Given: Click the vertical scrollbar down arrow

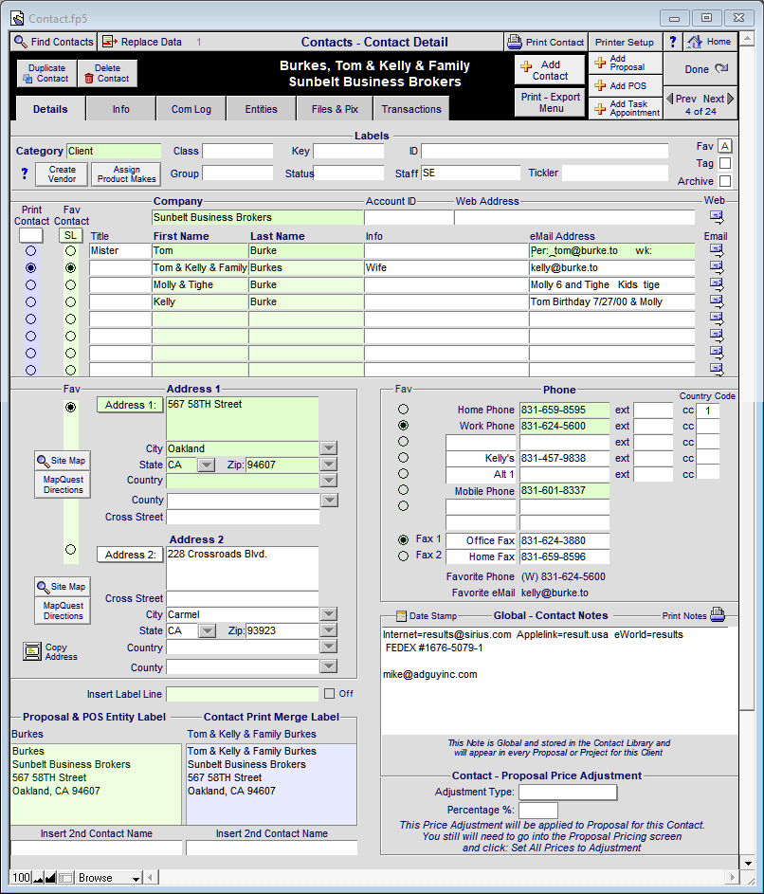Looking at the screenshot, I should (x=747, y=863).
